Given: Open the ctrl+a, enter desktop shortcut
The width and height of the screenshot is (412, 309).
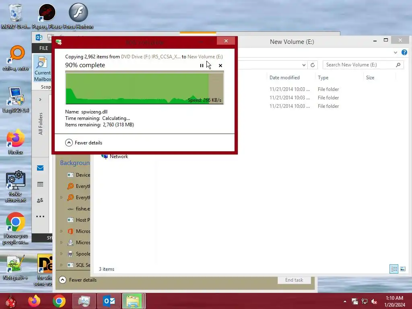Looking at the screenshot, I should pyautogui.click(x=16, y=58).
